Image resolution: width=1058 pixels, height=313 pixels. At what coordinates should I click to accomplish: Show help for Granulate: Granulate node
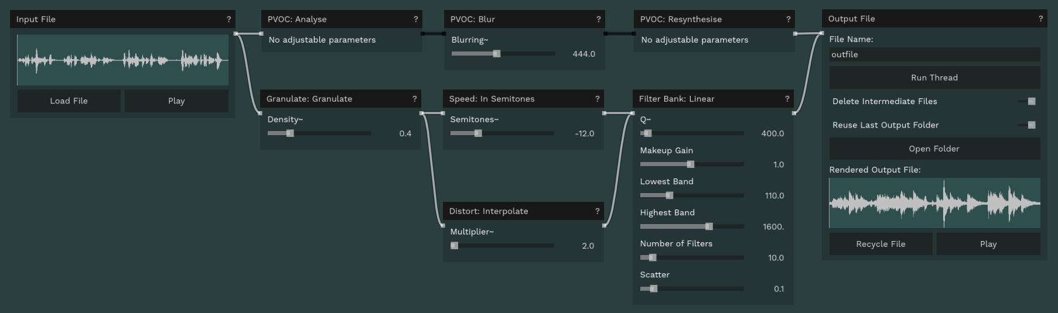[415, 99]
